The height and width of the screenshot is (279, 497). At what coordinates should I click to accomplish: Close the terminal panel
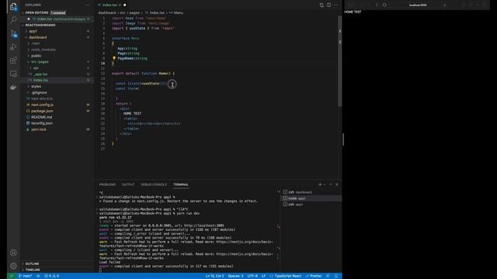pyautogui.click(x=337, y=184)
